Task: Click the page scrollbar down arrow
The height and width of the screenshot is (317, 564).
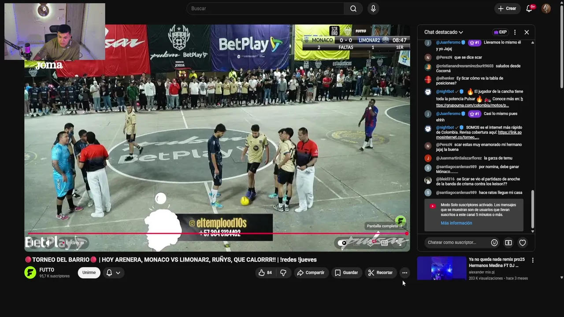Action: pyautogui.click(x=561, y=278)
